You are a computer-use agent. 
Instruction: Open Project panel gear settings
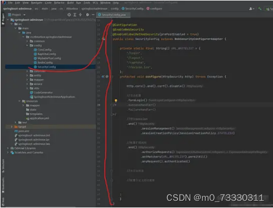[88, 14]
